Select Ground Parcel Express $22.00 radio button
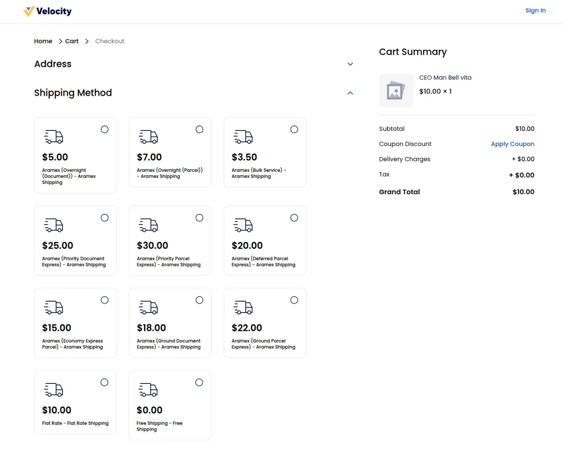This screenshot has width=563, height=451. [294, 300]
